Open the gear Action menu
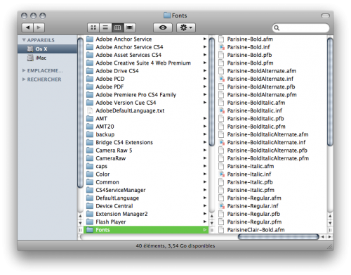 [x=186, y=27]
